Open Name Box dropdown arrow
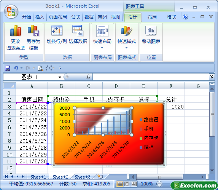The height and width of the screenshot is (190, 218). click(x=60, y=77)
